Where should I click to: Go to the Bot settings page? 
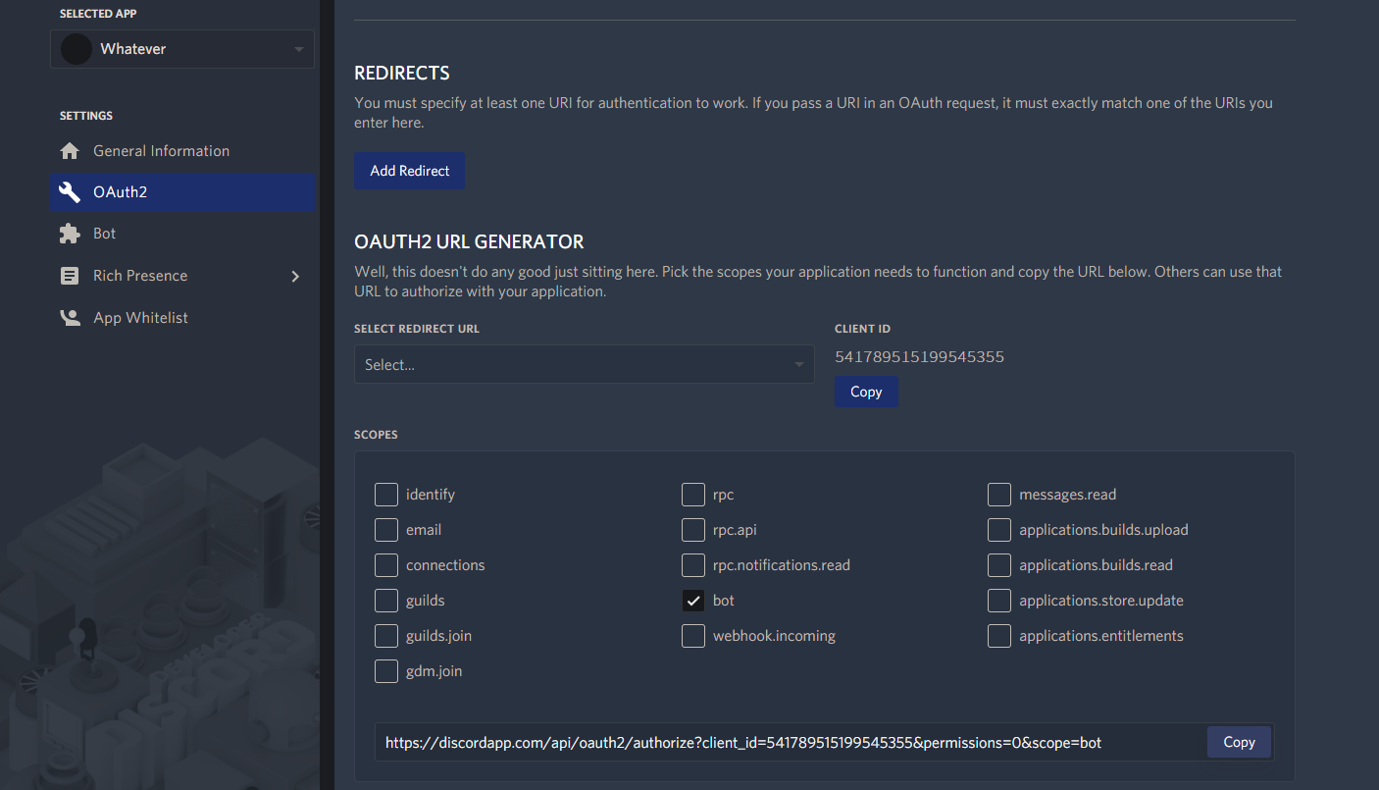click(x=182, y=234)
